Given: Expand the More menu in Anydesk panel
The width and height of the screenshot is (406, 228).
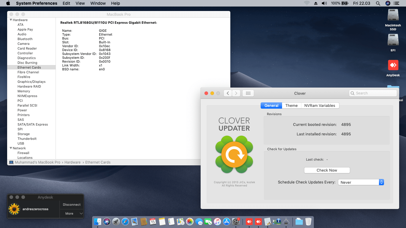Looking at the screenshot, I should (72, 213).
